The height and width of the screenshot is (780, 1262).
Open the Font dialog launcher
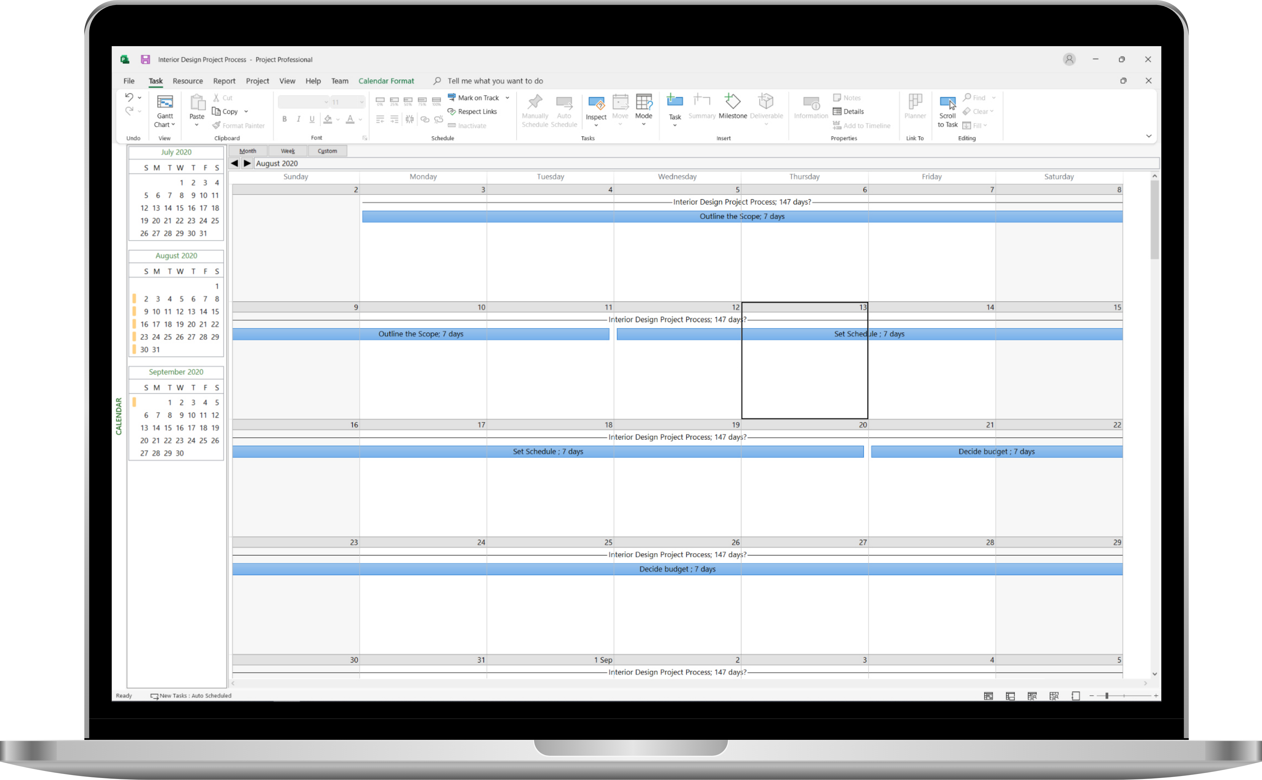364,138
